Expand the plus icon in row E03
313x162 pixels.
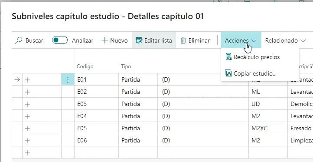27,104
